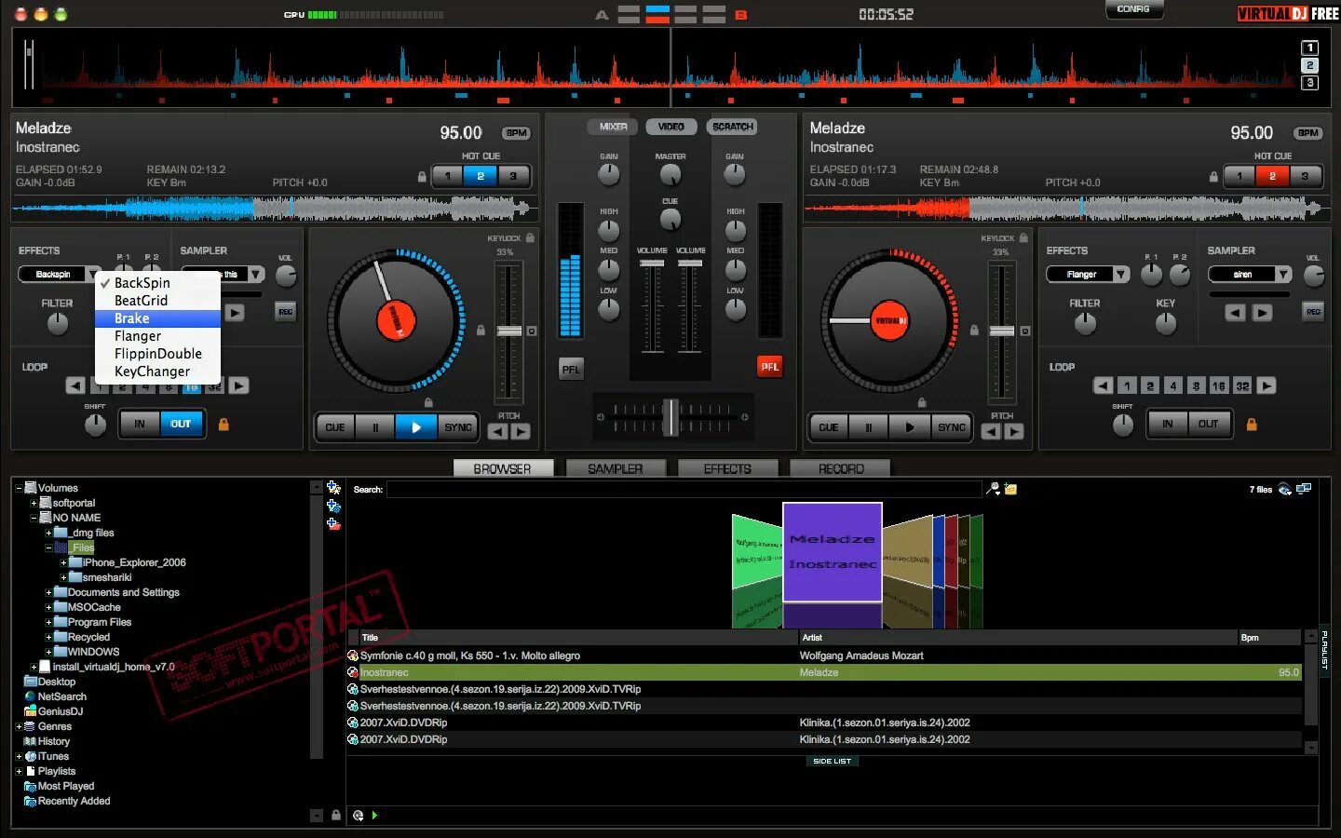Toggle left deck keylock padlock
The width and height of the screenshot is (1341, 838).
[530, 238]
